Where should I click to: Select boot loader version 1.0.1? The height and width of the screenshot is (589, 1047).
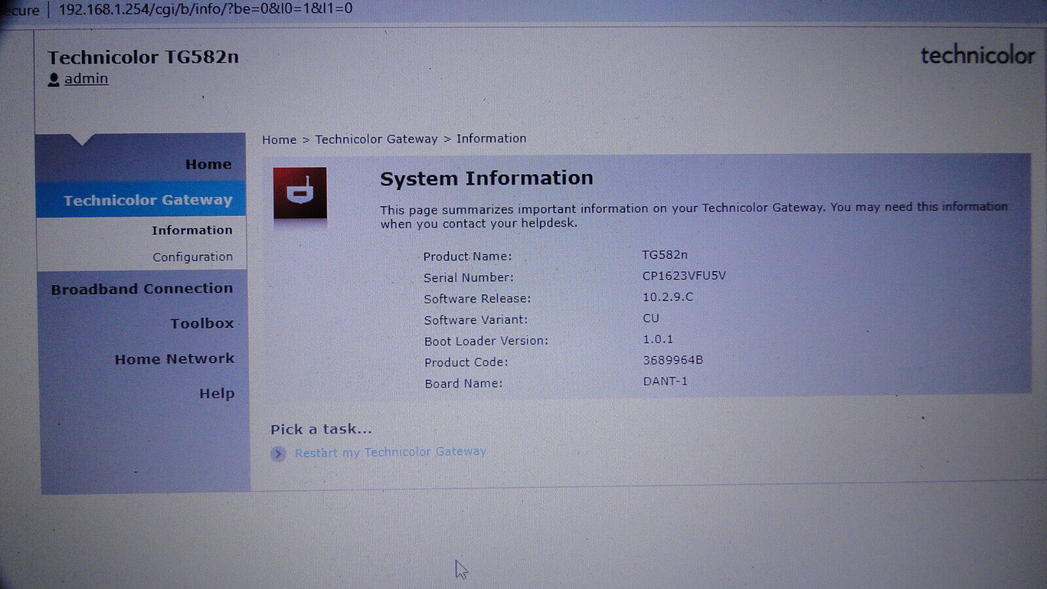(x=658, y=339)
